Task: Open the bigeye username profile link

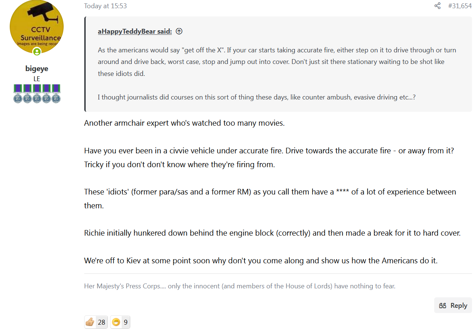Action: coord(37,68)
